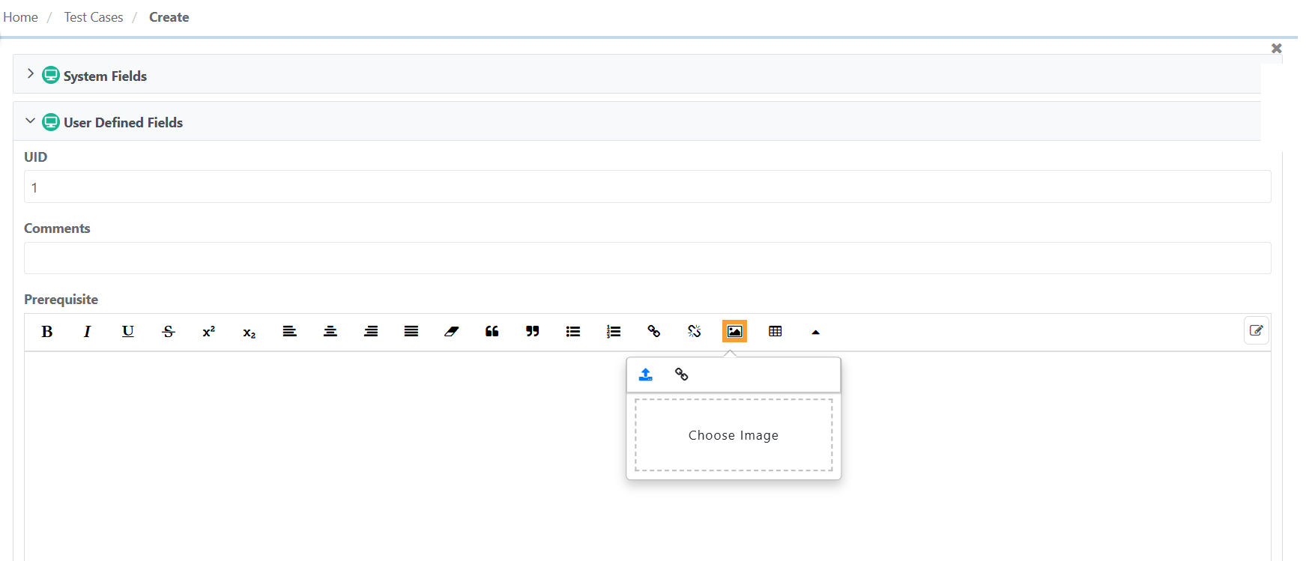Click the User Defined Fields monitor icon

51,121
